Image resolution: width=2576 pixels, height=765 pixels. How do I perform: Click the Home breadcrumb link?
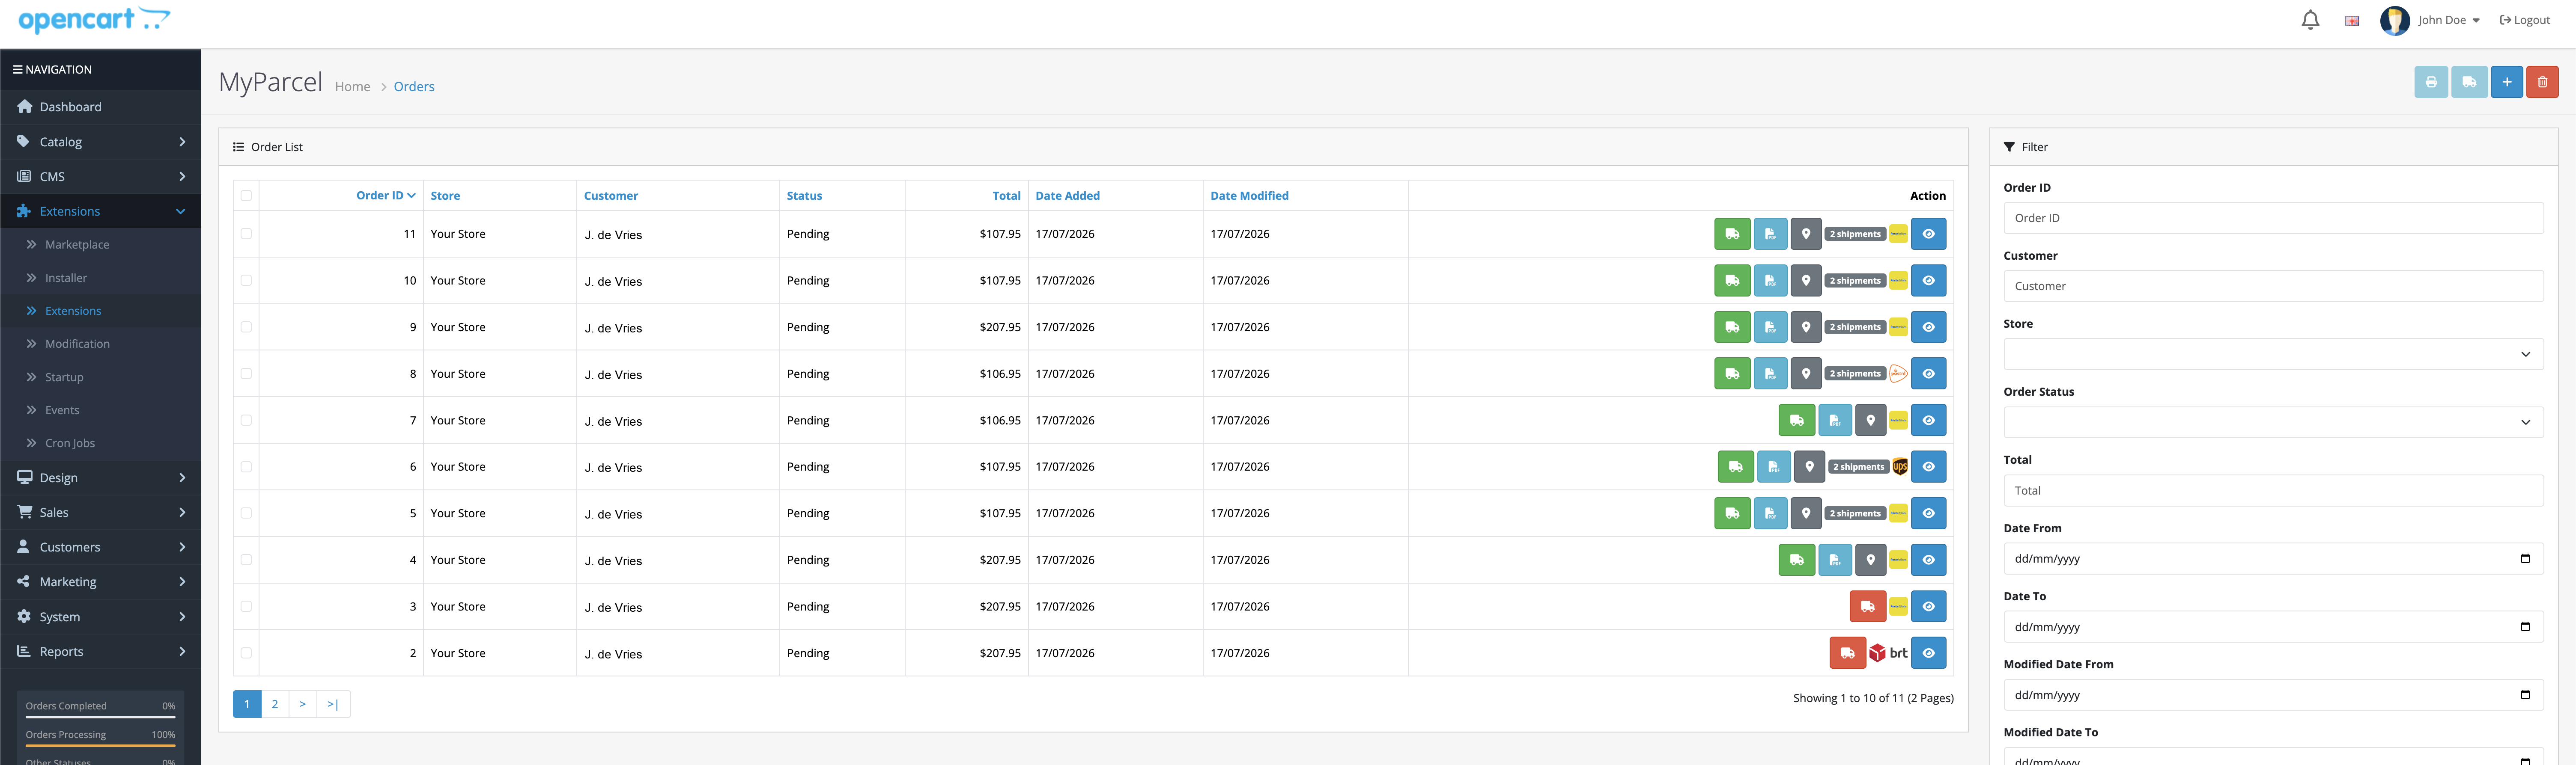point(352,87)
